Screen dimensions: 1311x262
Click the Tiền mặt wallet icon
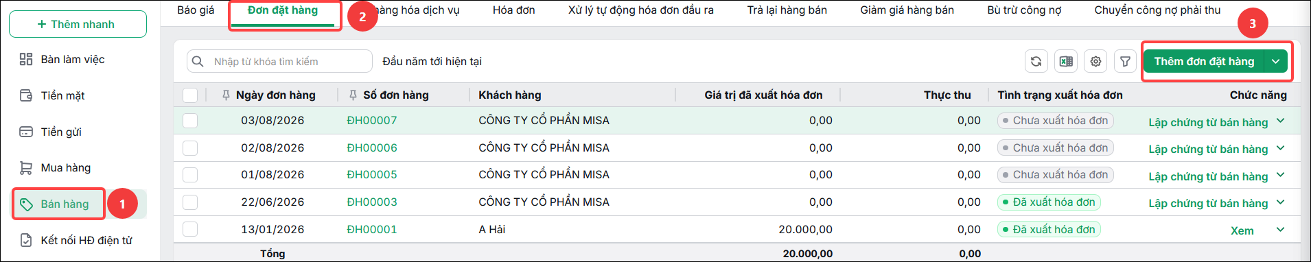pyautogui.click(x=26, y=95)
